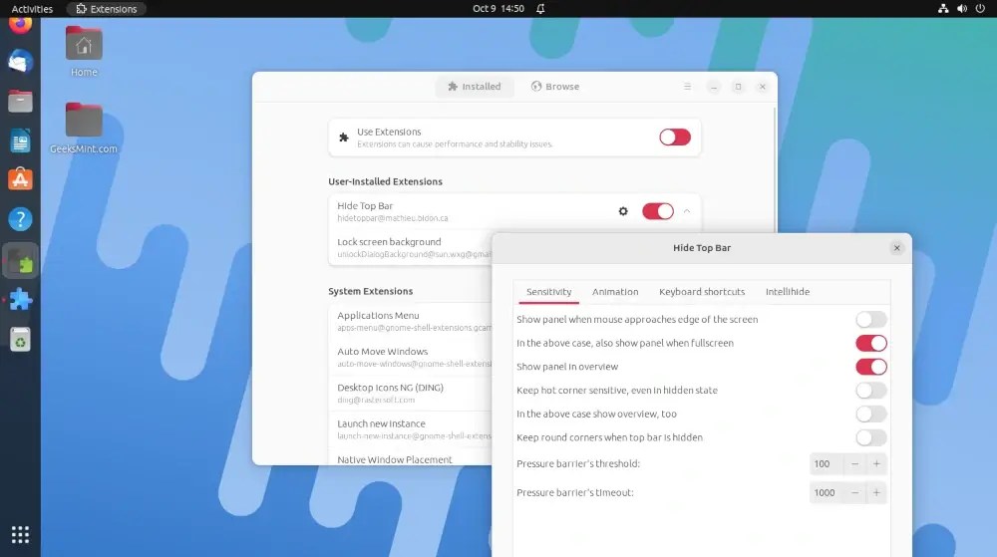
Task: Open Activities overview
Action: pos(32,8)
